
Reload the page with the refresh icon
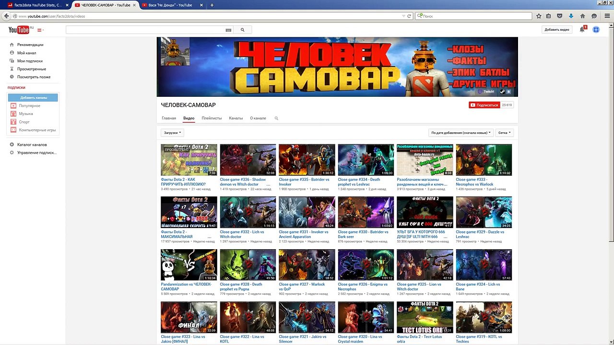409,16
